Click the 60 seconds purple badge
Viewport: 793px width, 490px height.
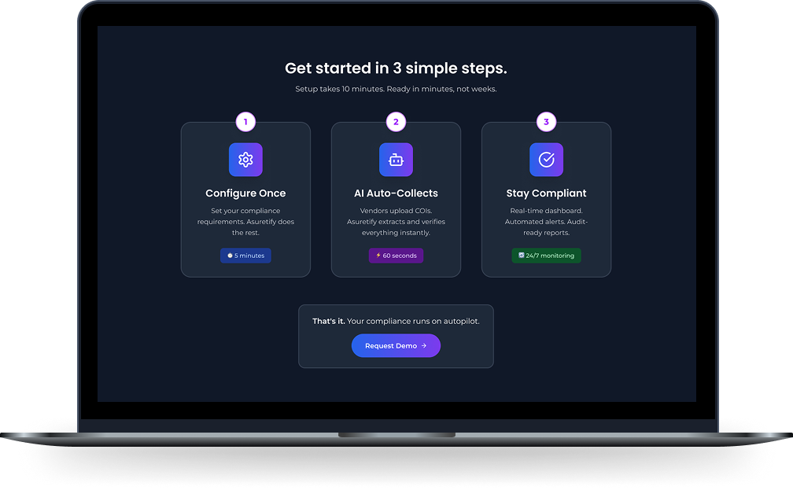click(396, 256)
